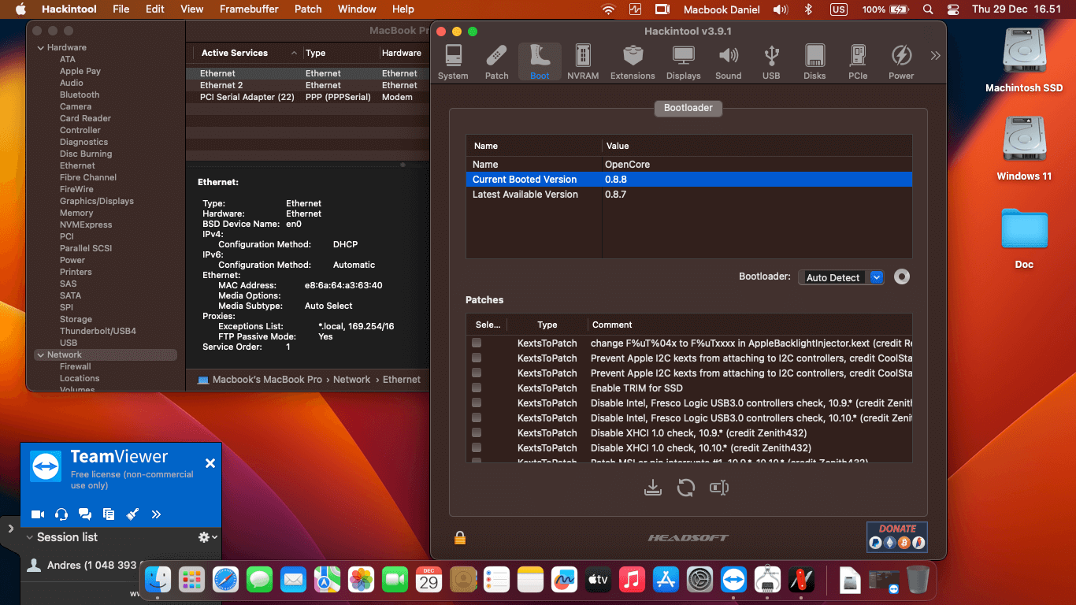Click the Donate button
1076x605 pixels.
pyautogui.click(x=896, y=536)
